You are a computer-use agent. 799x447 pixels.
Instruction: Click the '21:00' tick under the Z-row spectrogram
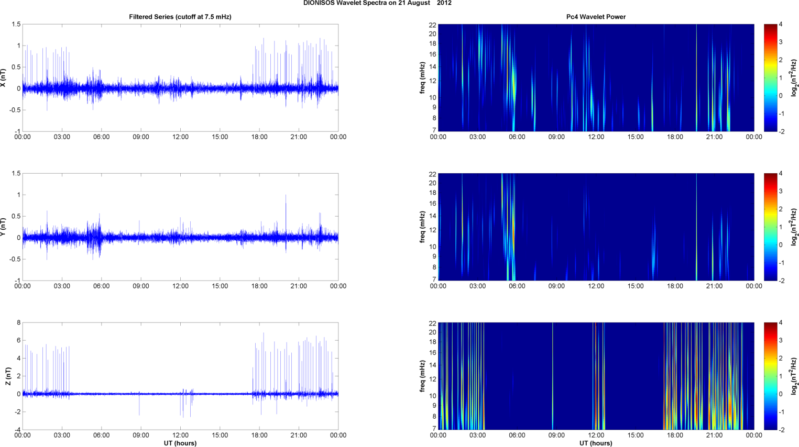point(715,435)
